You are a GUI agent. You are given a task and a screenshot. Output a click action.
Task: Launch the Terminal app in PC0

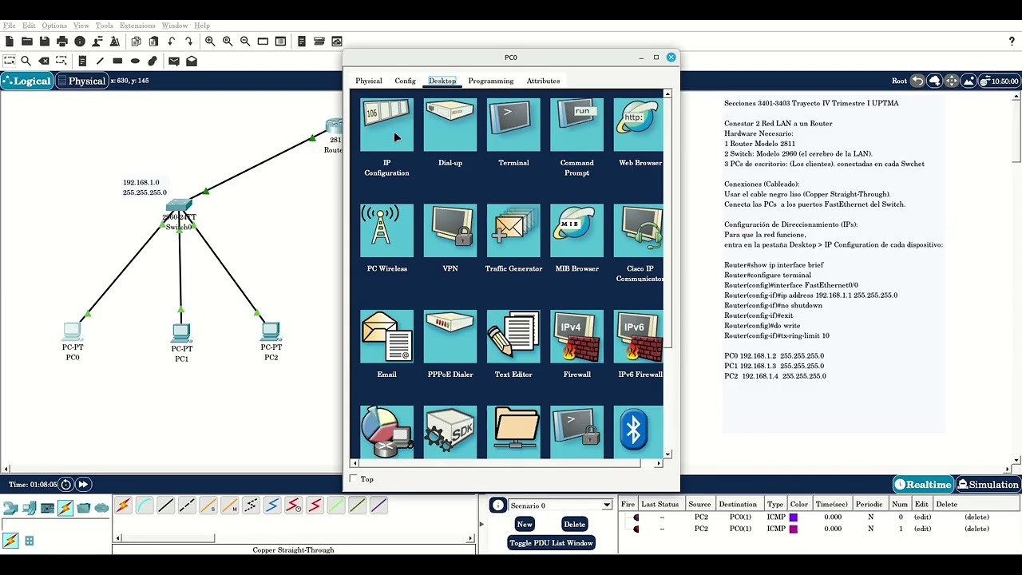(x=513, y=125)
